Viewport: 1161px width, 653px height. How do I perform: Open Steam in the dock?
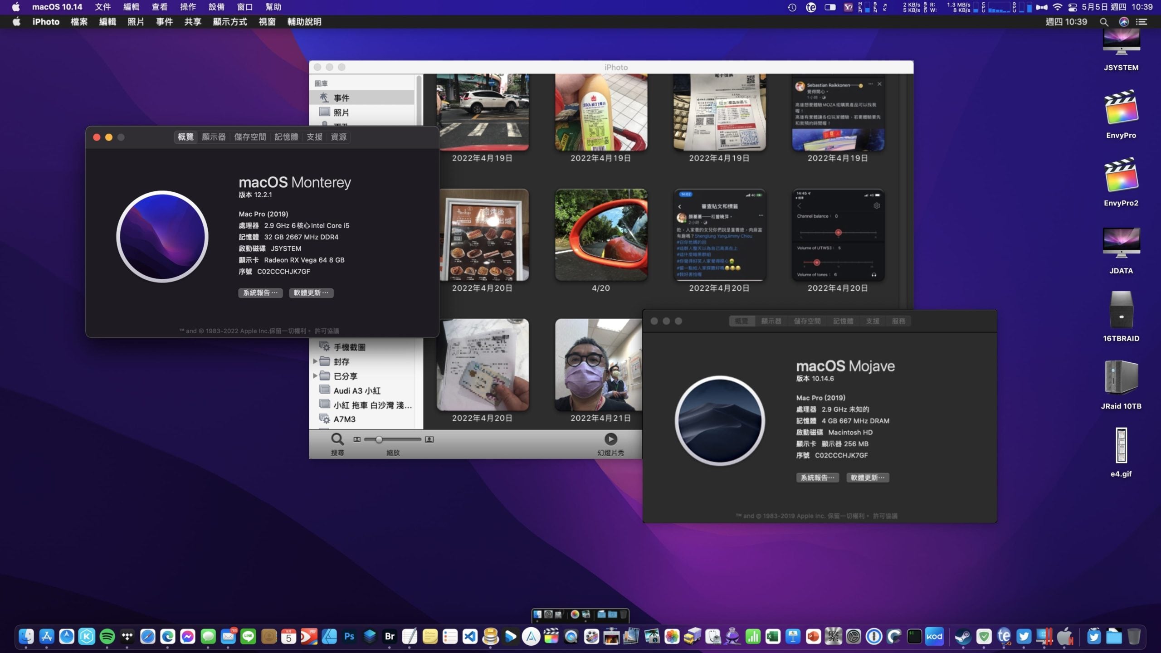(963, 637)
